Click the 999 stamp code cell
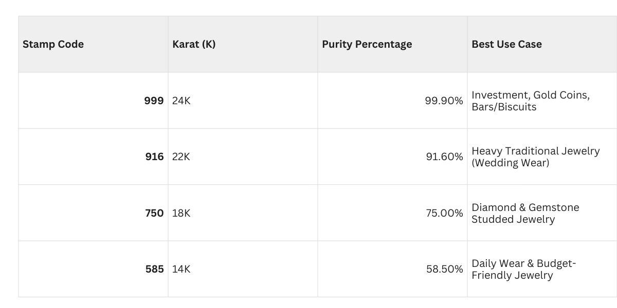The width and height of the screenshot is (617, 308). coord(154,101)
